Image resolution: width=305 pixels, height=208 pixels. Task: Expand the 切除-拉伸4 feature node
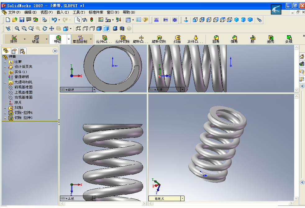click(5, 113)
